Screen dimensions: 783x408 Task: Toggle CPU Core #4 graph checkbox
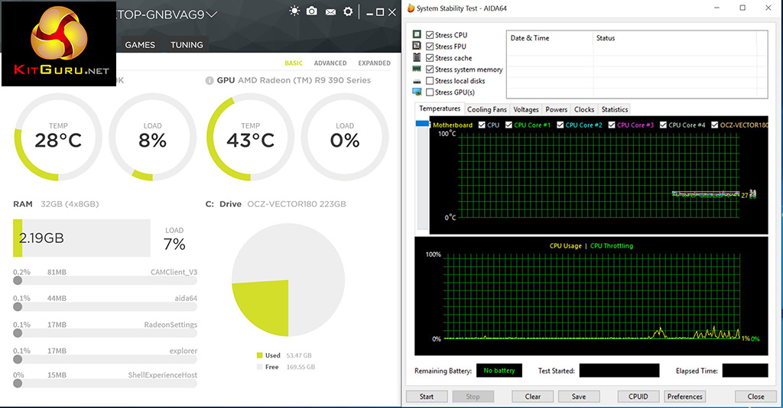(x=663, y=125)
